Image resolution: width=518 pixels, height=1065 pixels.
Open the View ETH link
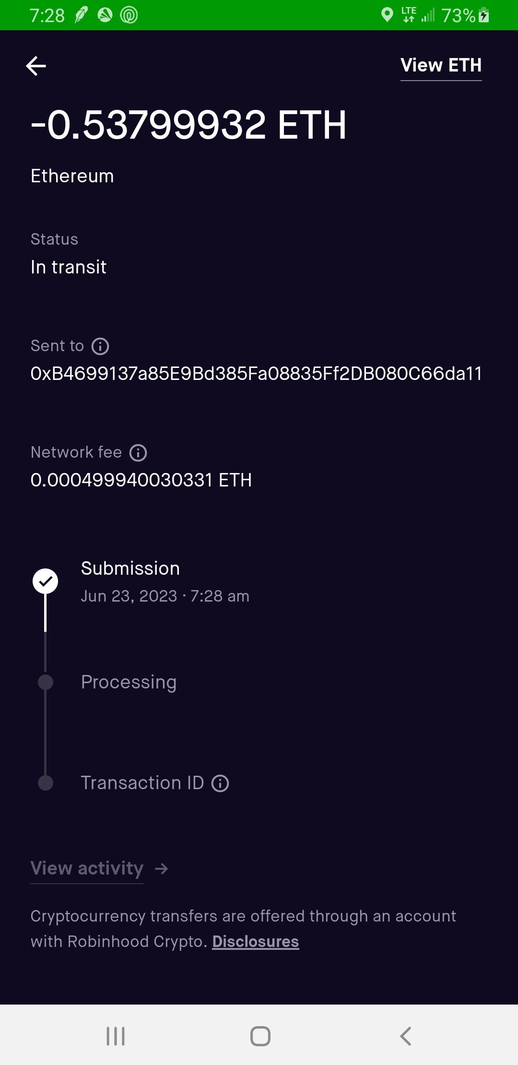tap(441, 66)
